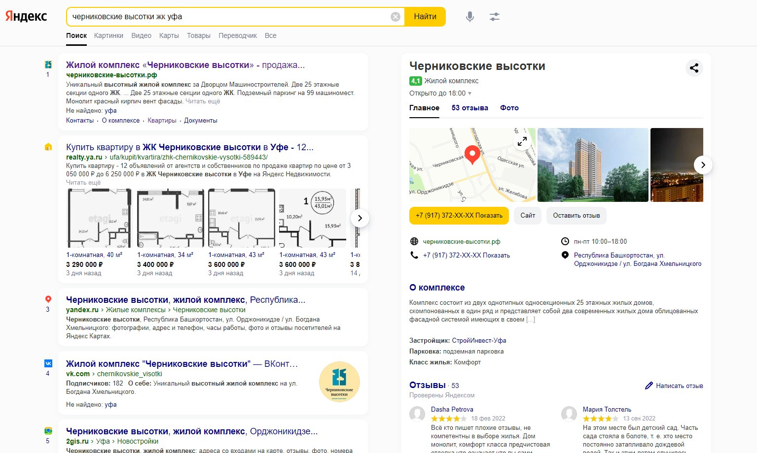This screenshot has width=757, height=453.
Task: Show next apartment listings with carousel arrow
Action: pos(360,218)
